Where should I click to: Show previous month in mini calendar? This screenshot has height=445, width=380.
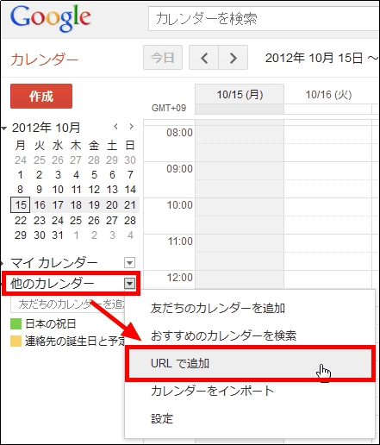point(115,126)
